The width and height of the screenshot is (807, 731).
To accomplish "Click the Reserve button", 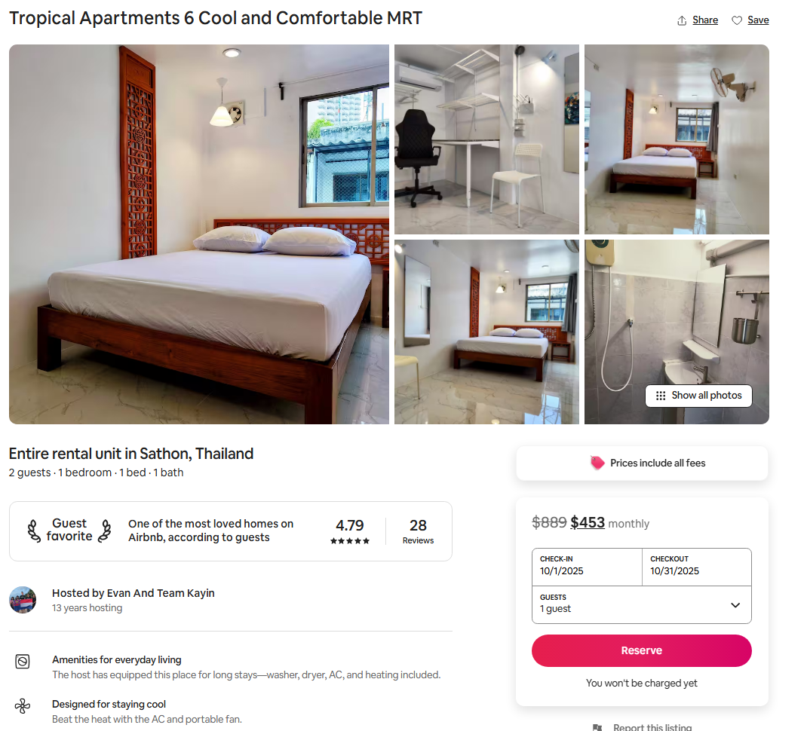I will coord(641,651).
